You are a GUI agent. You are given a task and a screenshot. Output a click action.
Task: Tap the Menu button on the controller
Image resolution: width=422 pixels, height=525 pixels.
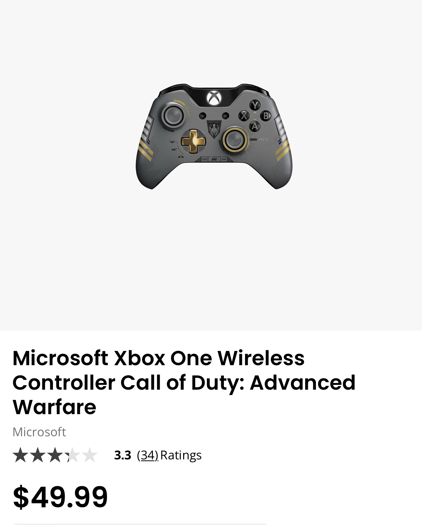tap(226, 116)
